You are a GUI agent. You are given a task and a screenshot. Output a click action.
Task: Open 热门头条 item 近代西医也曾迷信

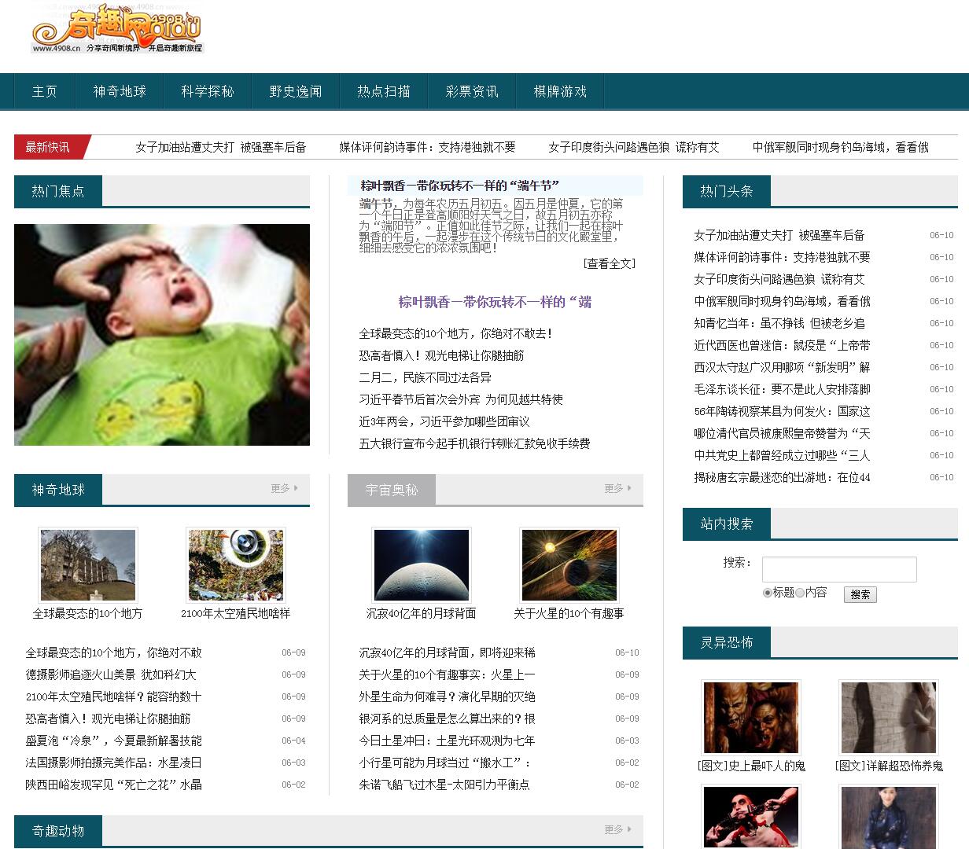tap(782, 345)
